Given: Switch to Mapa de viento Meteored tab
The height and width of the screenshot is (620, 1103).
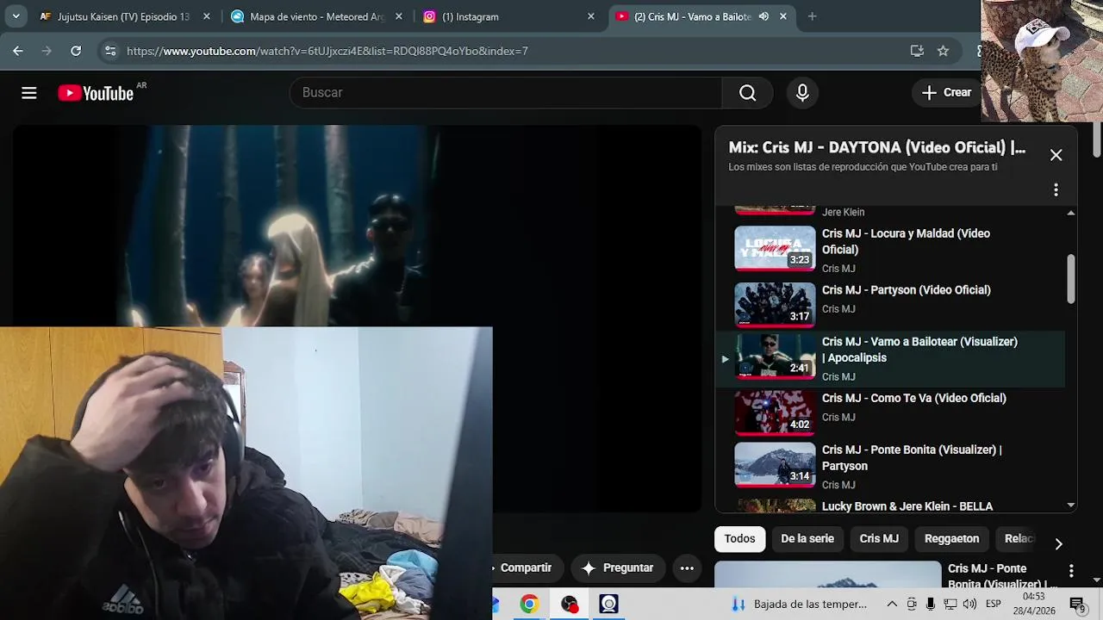Looking at the screenshot, I should tap(308, 16).
